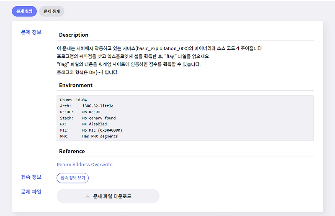Viewport: 335px width, 216px height.
Task: Click the NX disabled line
Action: [x=83, y=124]
